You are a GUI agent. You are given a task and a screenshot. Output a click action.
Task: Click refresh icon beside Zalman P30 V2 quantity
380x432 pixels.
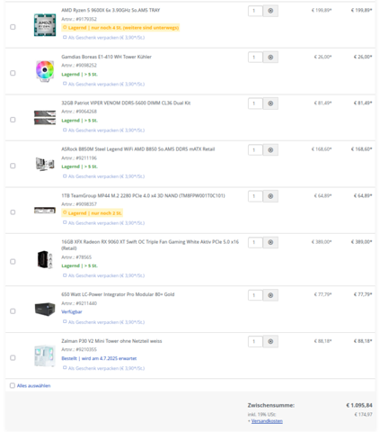270,341
